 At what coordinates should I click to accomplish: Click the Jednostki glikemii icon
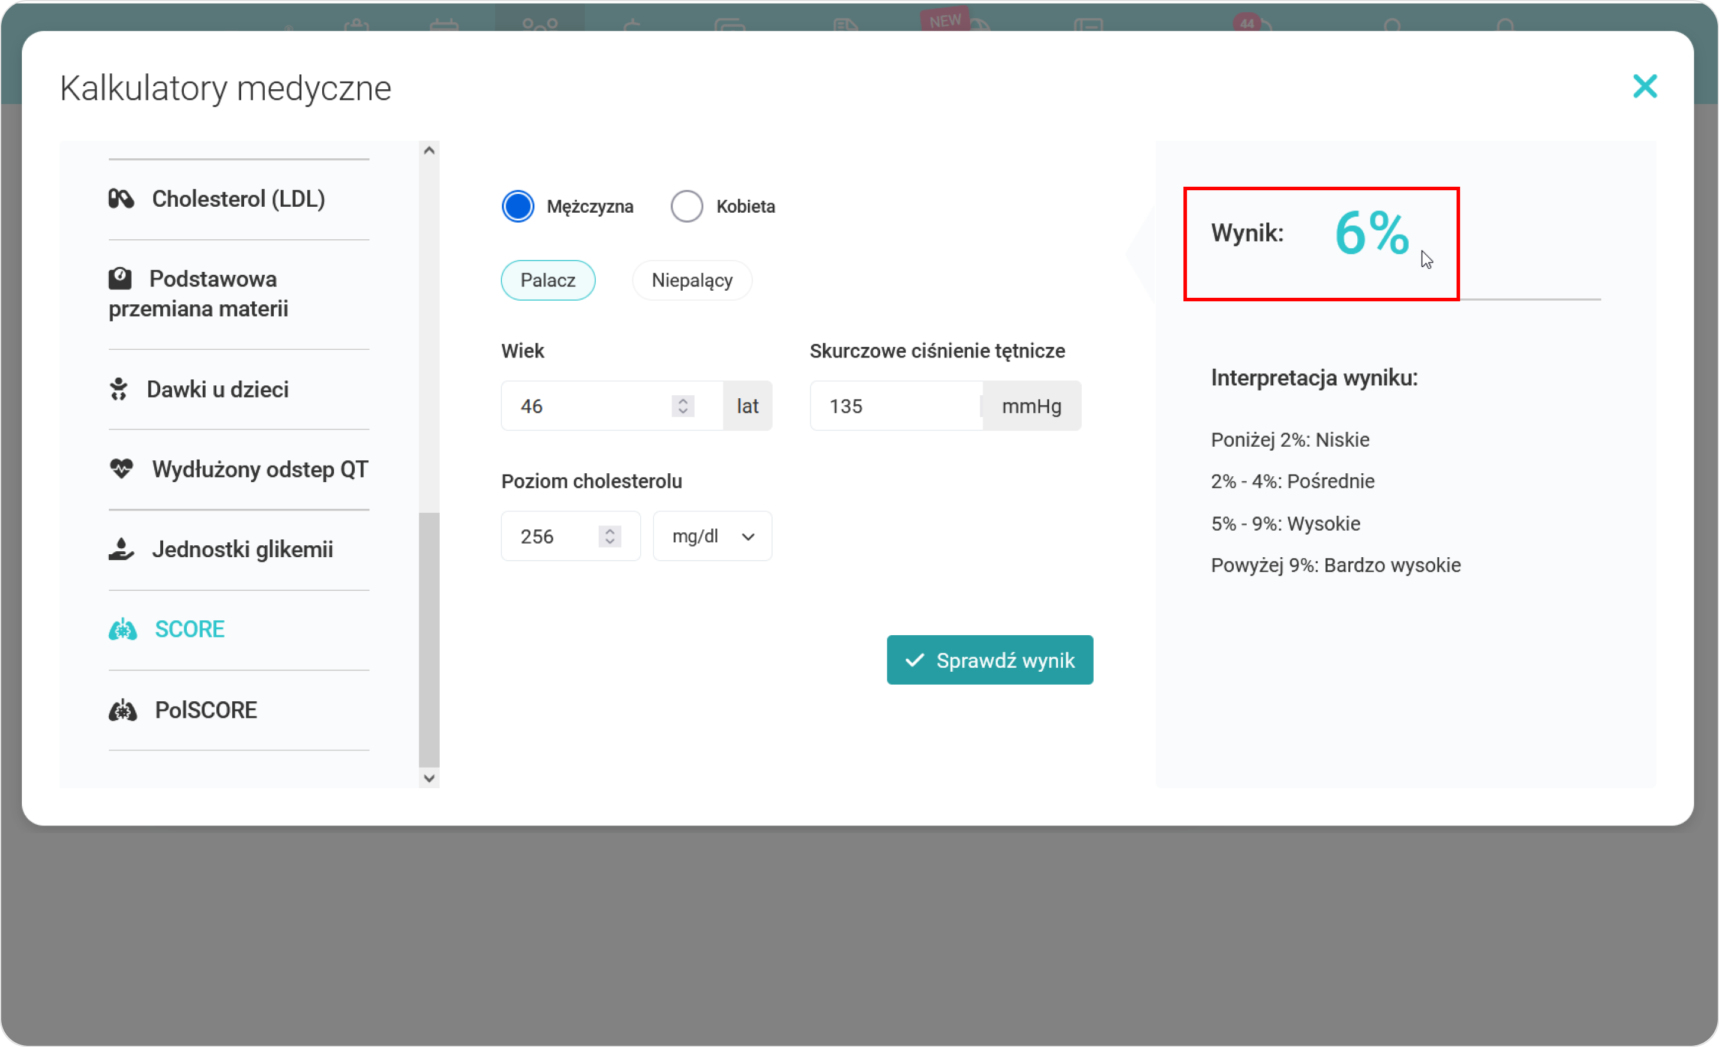click(x=121, y=549)
